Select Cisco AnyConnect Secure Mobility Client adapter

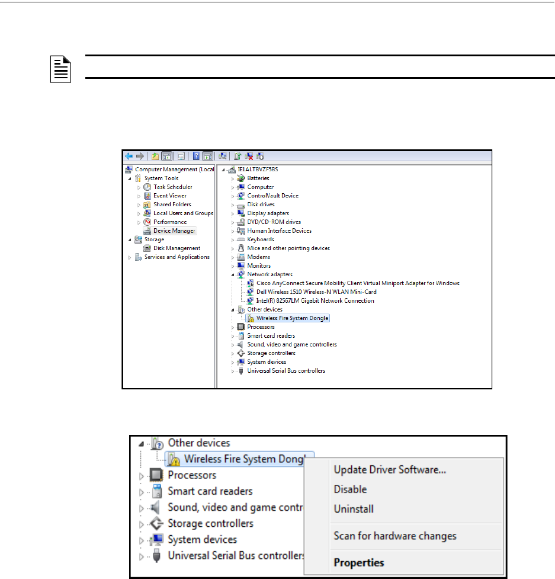coord(358,283)
